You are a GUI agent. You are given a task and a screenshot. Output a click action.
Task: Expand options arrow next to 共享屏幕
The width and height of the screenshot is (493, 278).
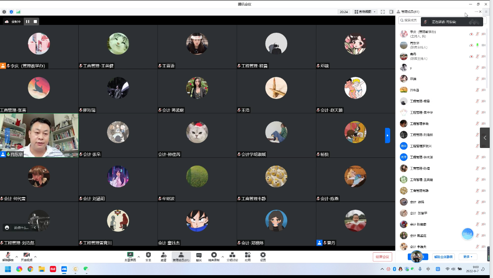click(x=139, y=257)
